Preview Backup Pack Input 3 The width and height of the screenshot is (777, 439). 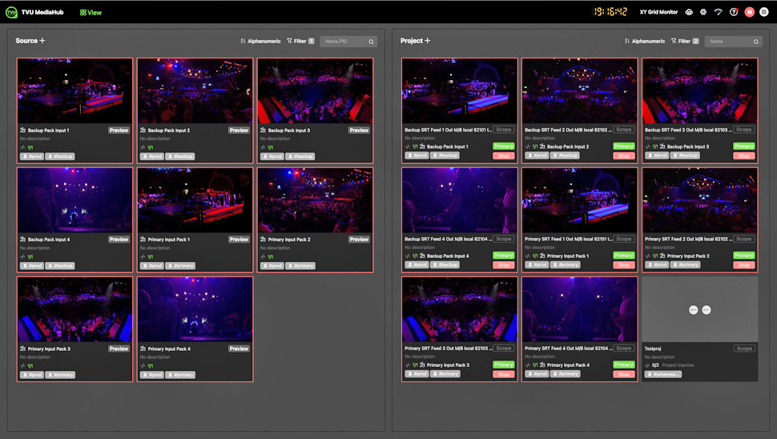coord(359,131)
